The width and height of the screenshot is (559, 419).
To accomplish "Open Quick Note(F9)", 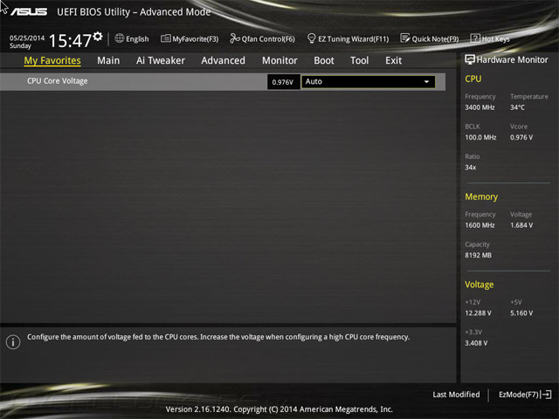I will point(435,38).
